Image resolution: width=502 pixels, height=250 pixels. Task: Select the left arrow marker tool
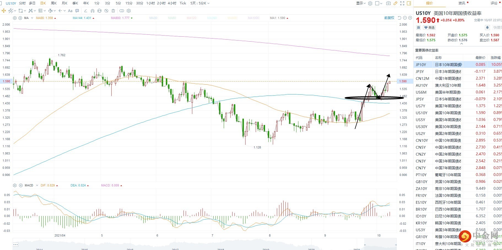[60, 11]
